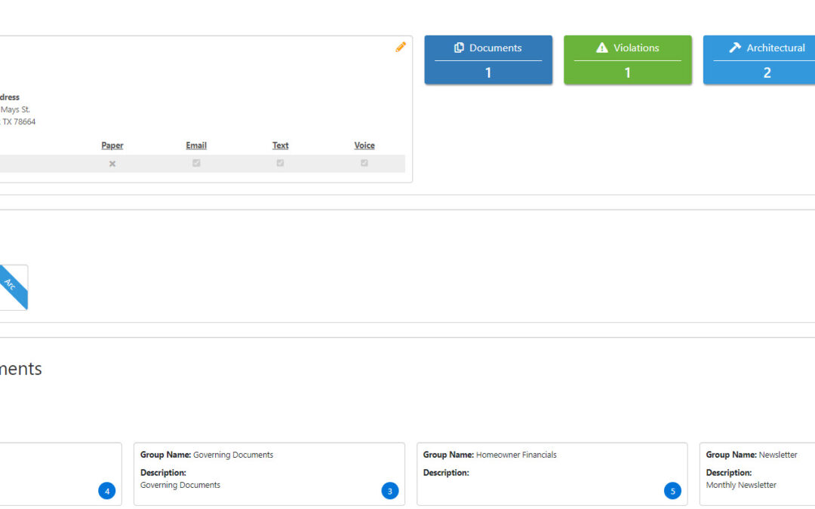Screen dimensions: 815x509
Task: Click the blue badge showing 4
Action: coord(107,492)
